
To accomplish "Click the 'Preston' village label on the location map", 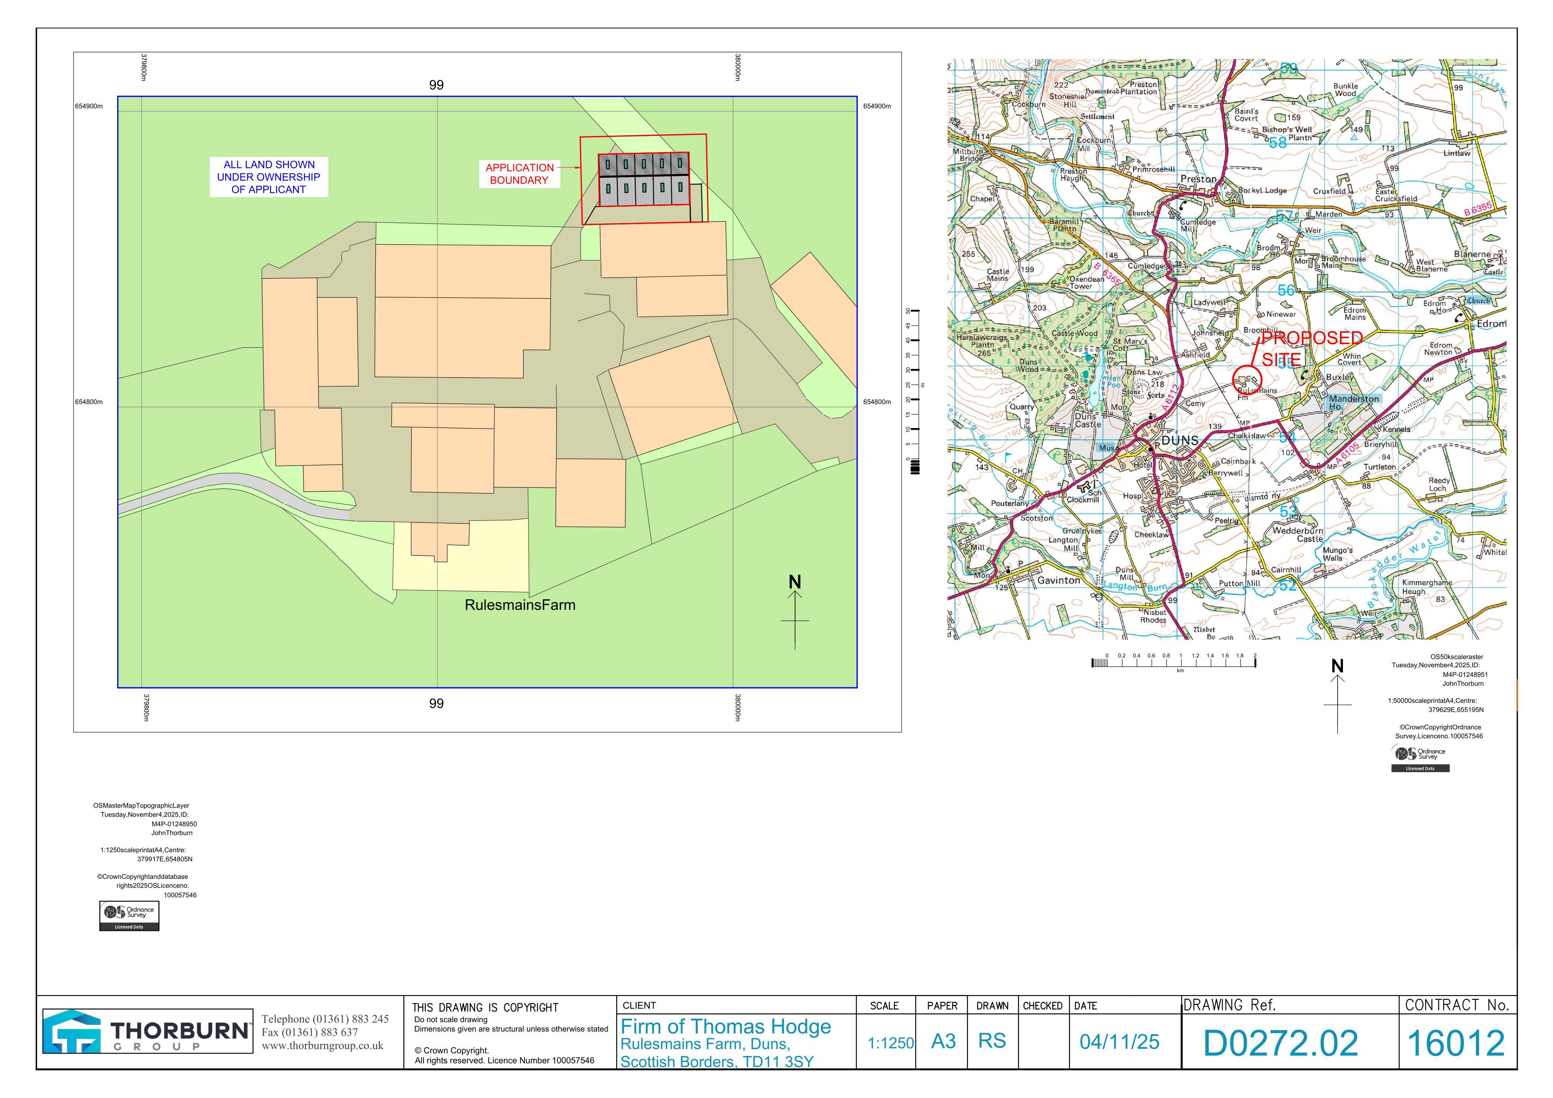I will tap(1198, 179).
